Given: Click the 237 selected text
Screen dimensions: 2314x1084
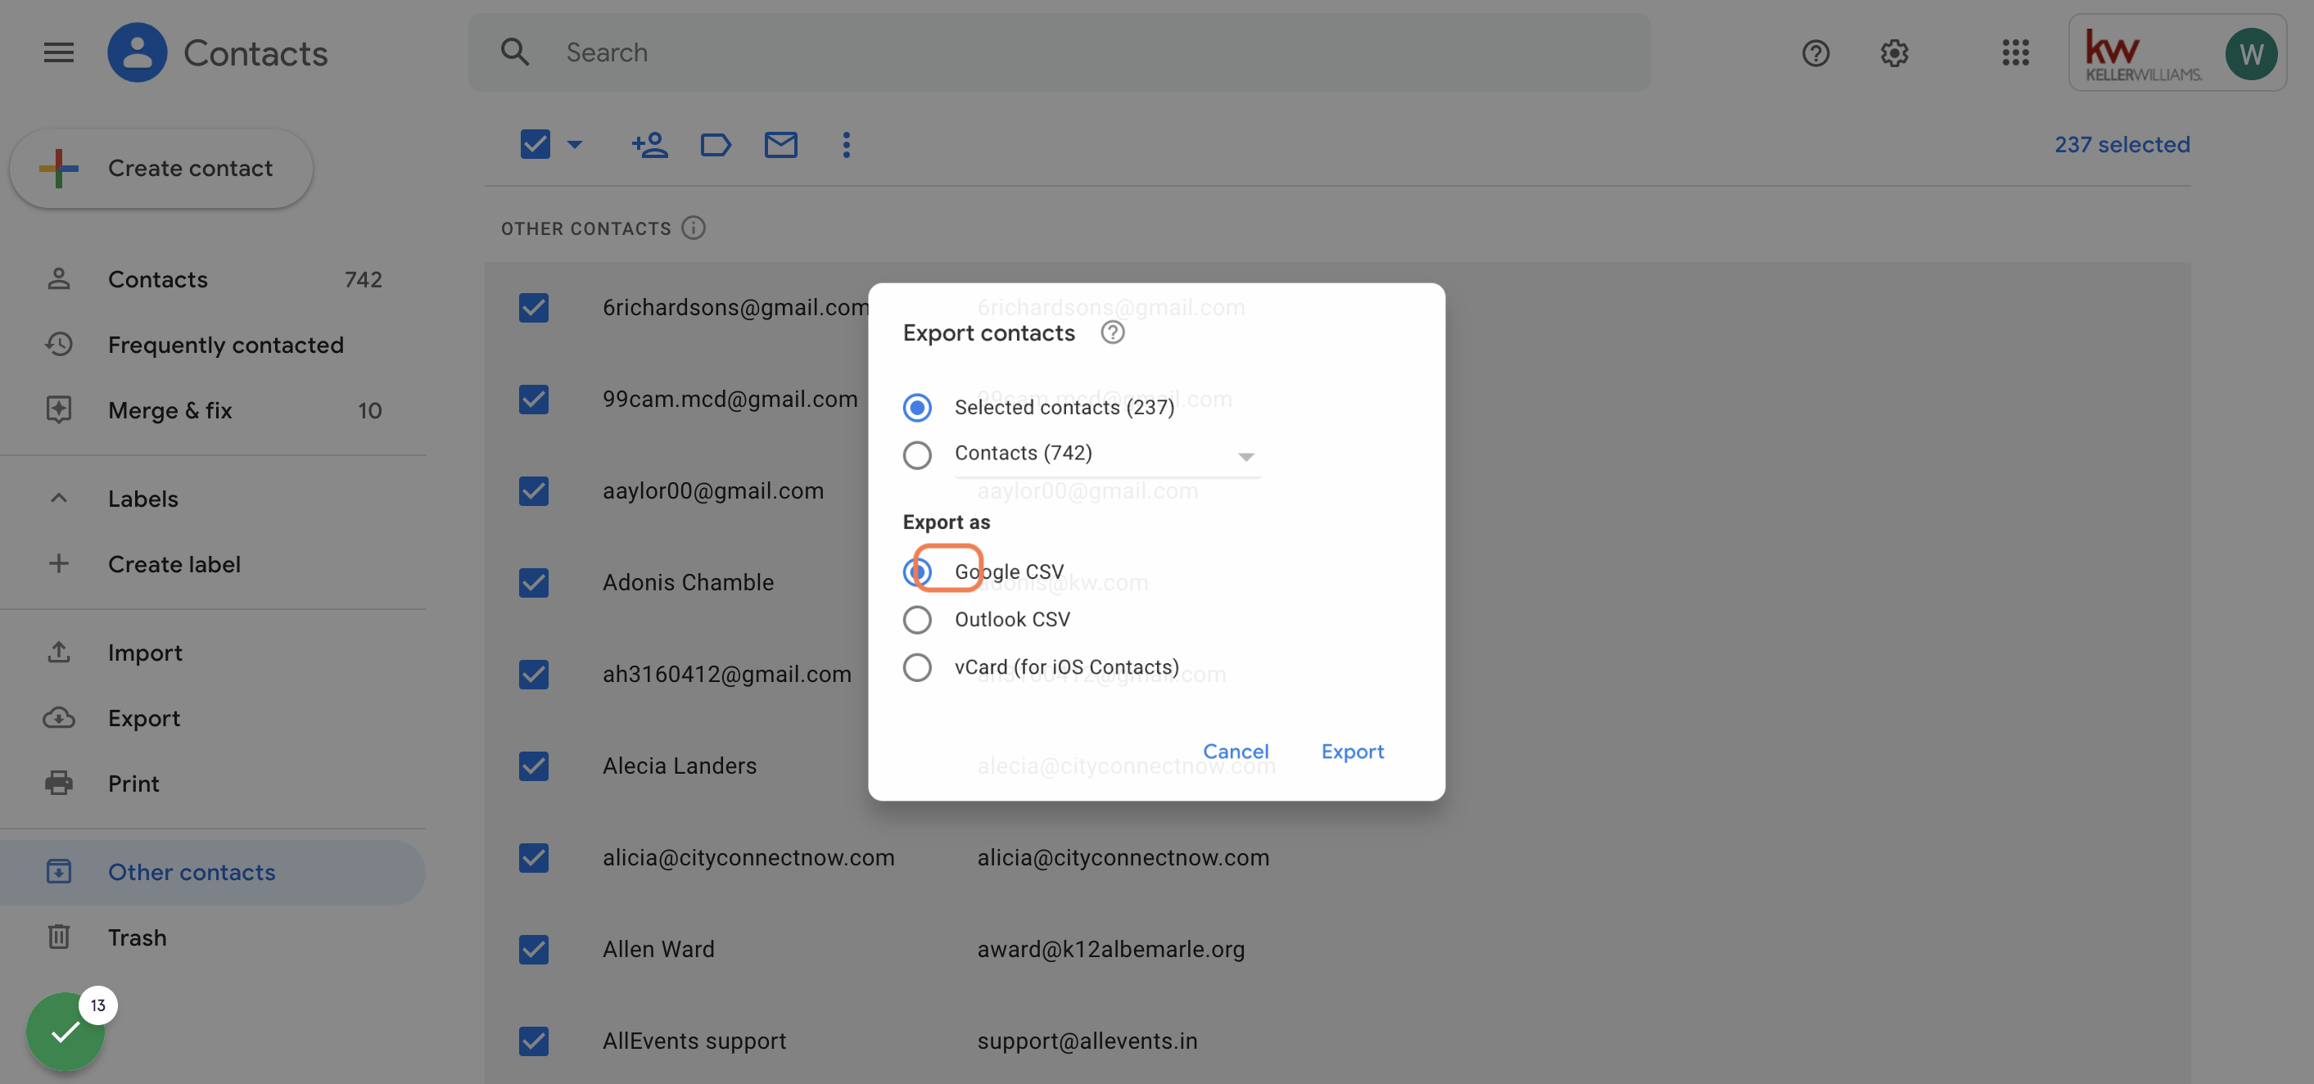Looking at the screenshot, I should tap(2122, 144).
